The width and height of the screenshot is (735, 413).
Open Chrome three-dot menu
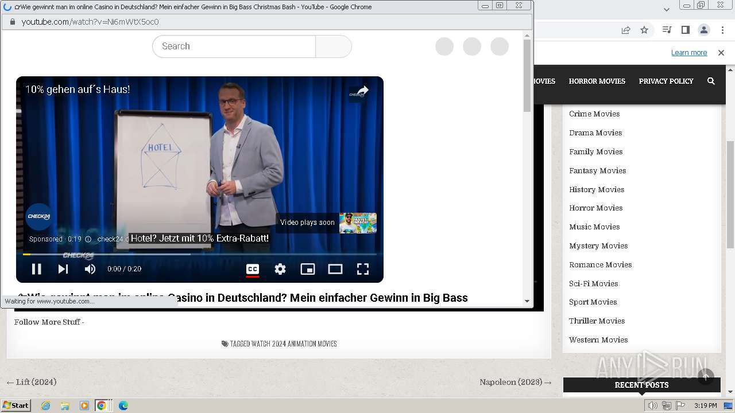tap(722, 30)
